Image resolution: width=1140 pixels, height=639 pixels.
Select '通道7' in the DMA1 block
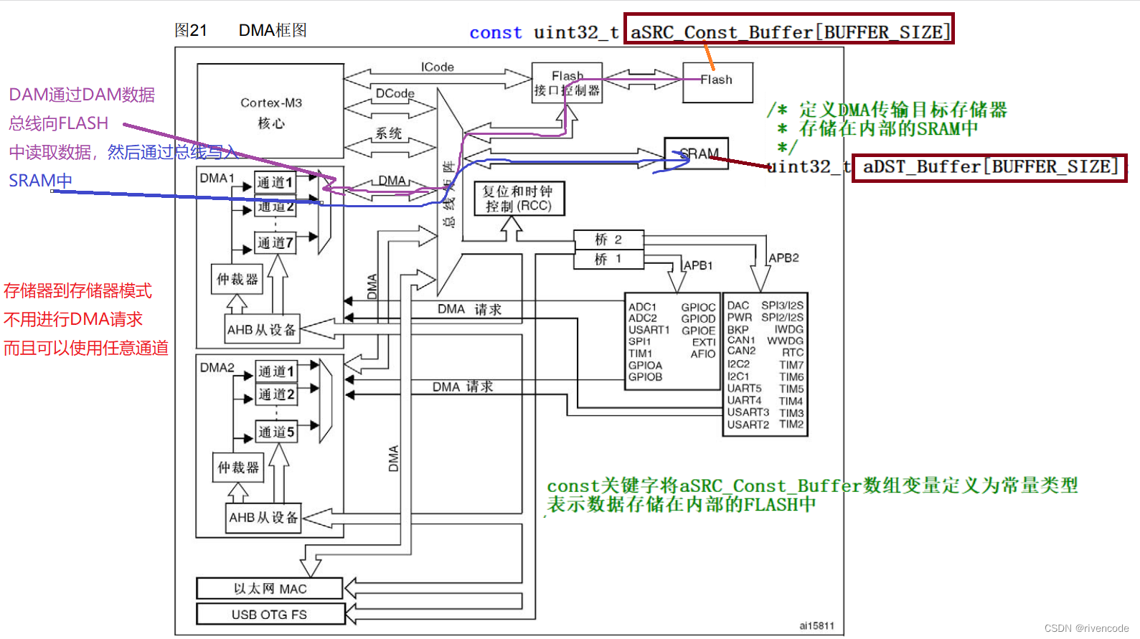point(275,243)
